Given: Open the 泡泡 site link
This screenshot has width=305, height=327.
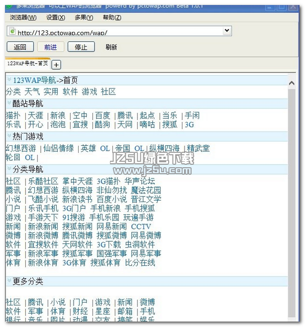Looking at the screenshot, I should tap(58, 124).
